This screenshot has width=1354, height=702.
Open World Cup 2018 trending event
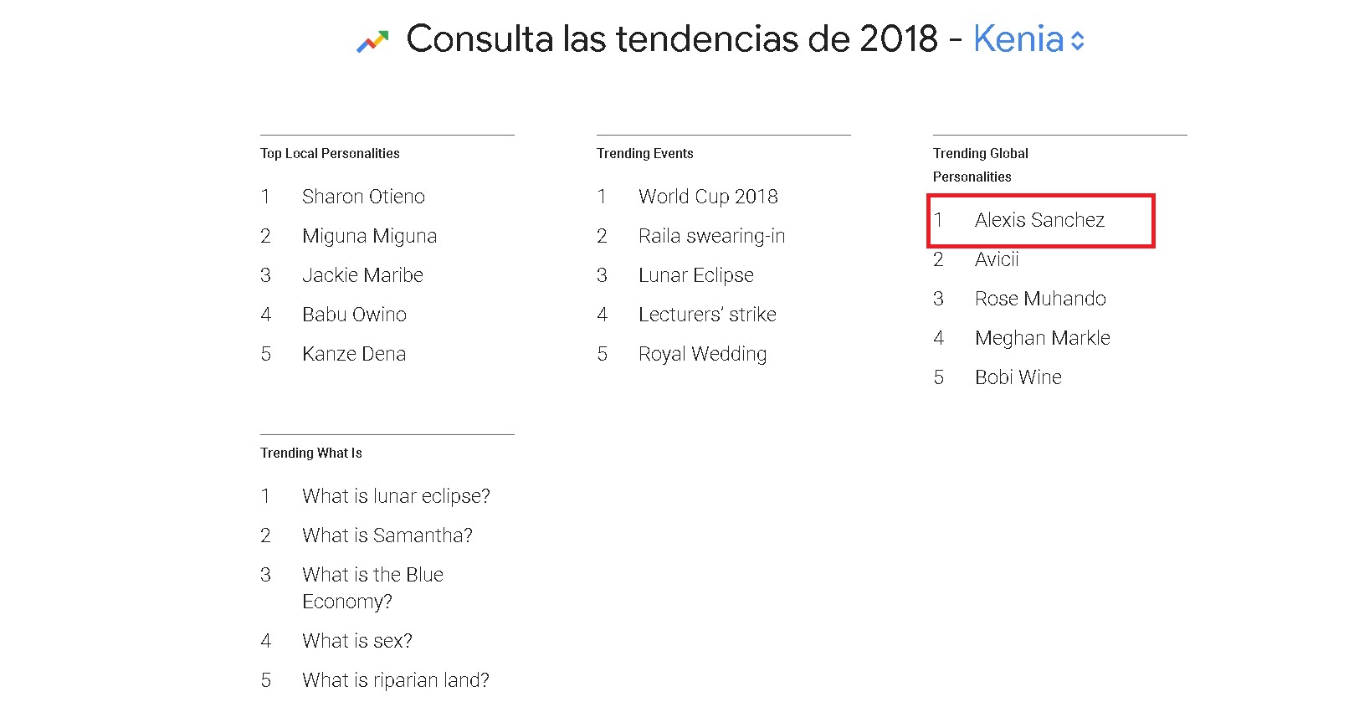tap(708, 197)
